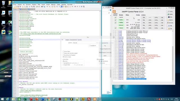
Task: Click the php.net/date.timezone link in editor
Action: pyautogui.click(x=31, y=91)
